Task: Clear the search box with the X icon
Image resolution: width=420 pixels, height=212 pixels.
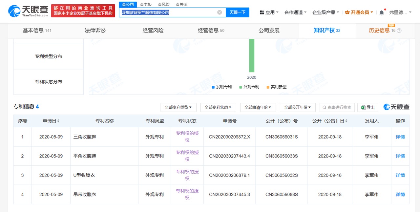Action: [x=220, y=12]
